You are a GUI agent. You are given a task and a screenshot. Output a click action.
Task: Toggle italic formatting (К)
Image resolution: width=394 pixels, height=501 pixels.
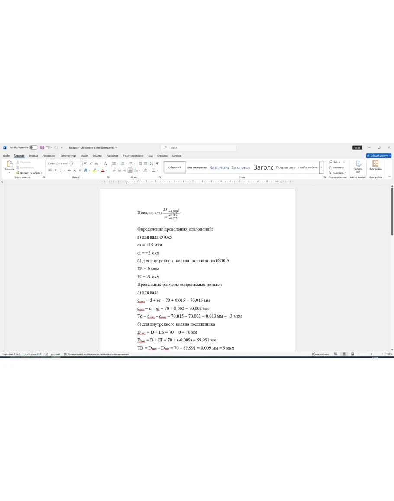pyautogui.click(x=55, y=170)
